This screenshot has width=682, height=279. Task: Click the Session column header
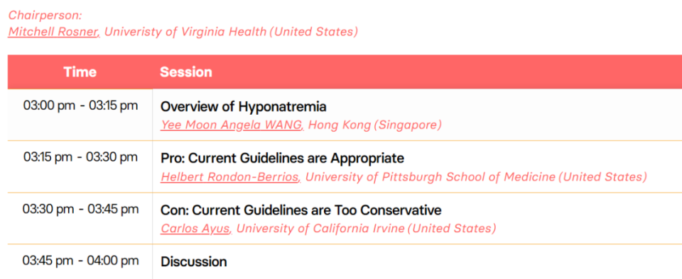(185, 72)
